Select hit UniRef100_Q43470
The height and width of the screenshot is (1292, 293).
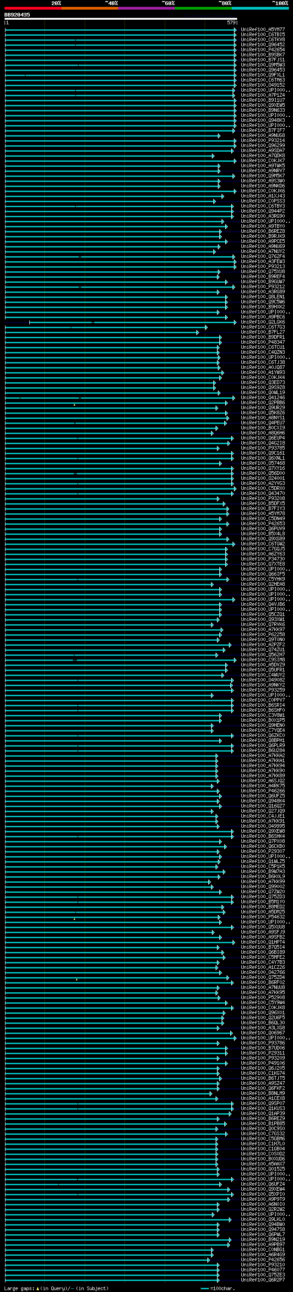[x=263, y=494]
